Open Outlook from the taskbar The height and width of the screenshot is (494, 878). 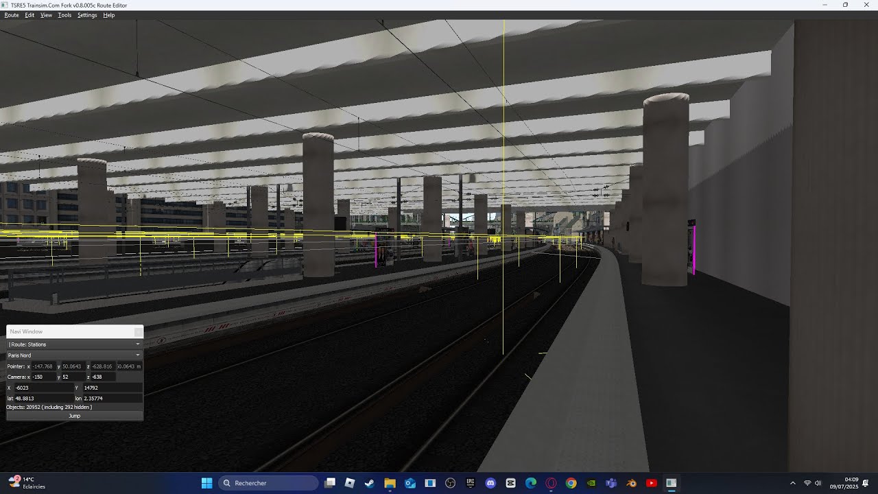coord(410,483)
